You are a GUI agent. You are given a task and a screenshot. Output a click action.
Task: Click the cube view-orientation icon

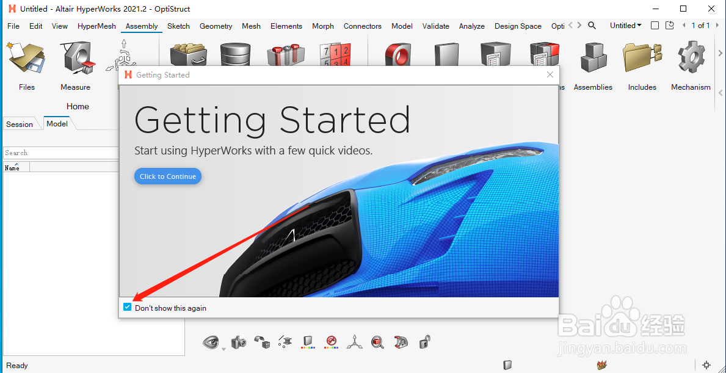pos(262,342)
